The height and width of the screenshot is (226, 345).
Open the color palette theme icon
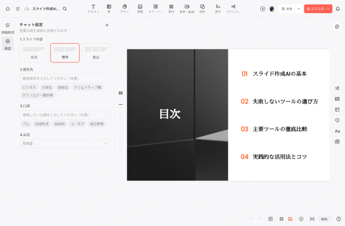click(337, 120)
